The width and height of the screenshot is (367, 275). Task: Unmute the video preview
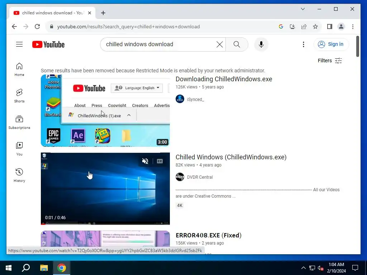click(x=145, y=161)
